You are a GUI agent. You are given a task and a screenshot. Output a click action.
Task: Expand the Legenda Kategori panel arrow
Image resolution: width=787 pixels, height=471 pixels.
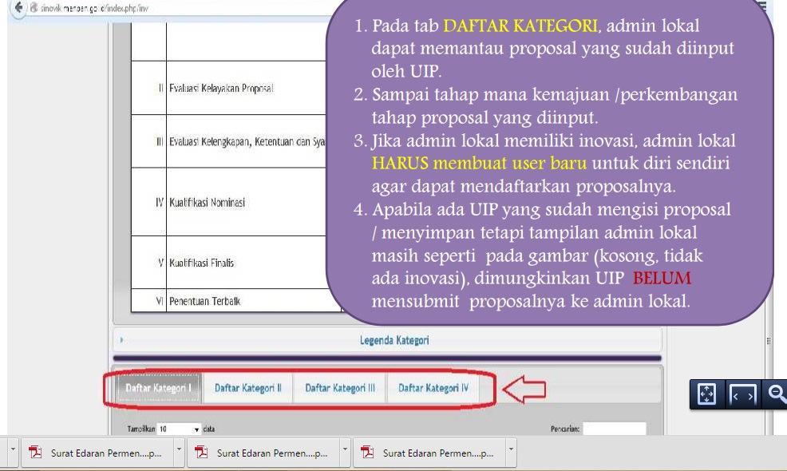click(x=121, y=340)
